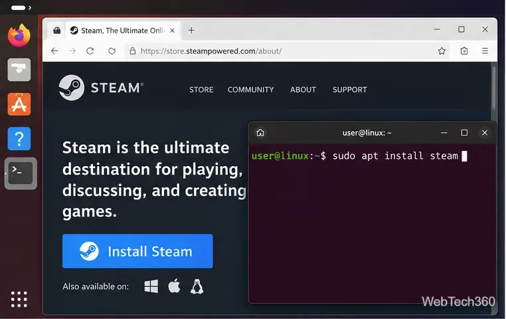Select the Linux penguin platform icon
The height and width of the screenshot is (319, 506).
click(x=197, y=286)
